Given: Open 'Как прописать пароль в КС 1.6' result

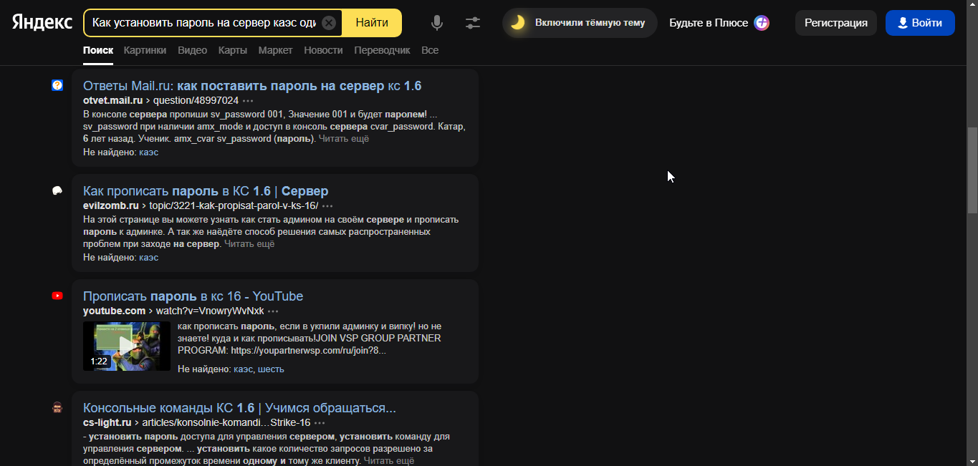Looking at the screenshot, I should tap(206, 191).
